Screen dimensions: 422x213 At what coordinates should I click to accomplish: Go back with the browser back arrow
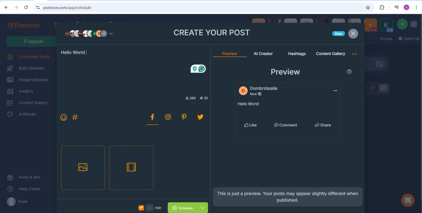7,7
